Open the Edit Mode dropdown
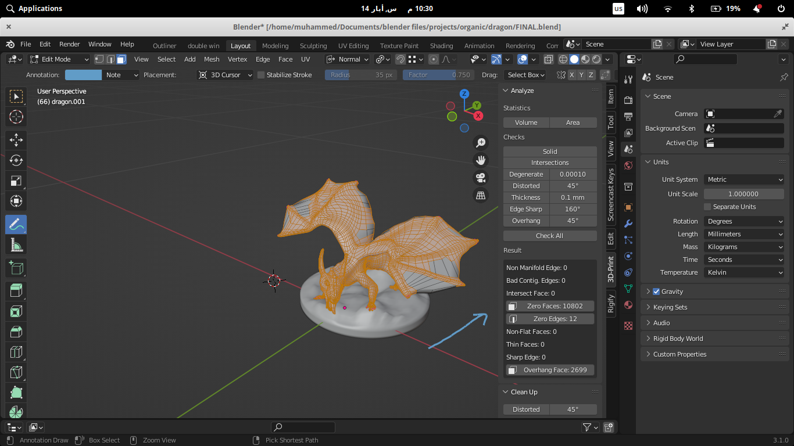The image size is (794, 446). click(59, 59)
